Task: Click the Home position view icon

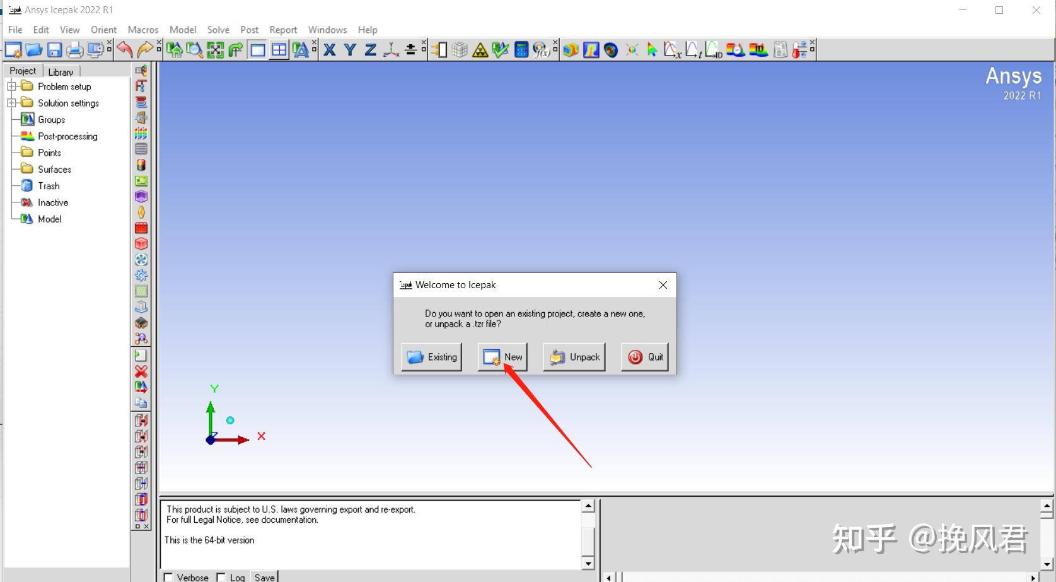Action: [x=175, y=50]
